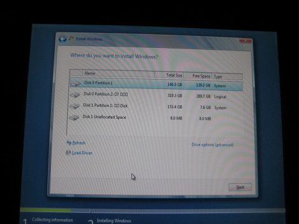Click the Install Windows flag icon
The height and width of the screenshot is (224, 299).
pyautogui.click(x=72, y=39)
